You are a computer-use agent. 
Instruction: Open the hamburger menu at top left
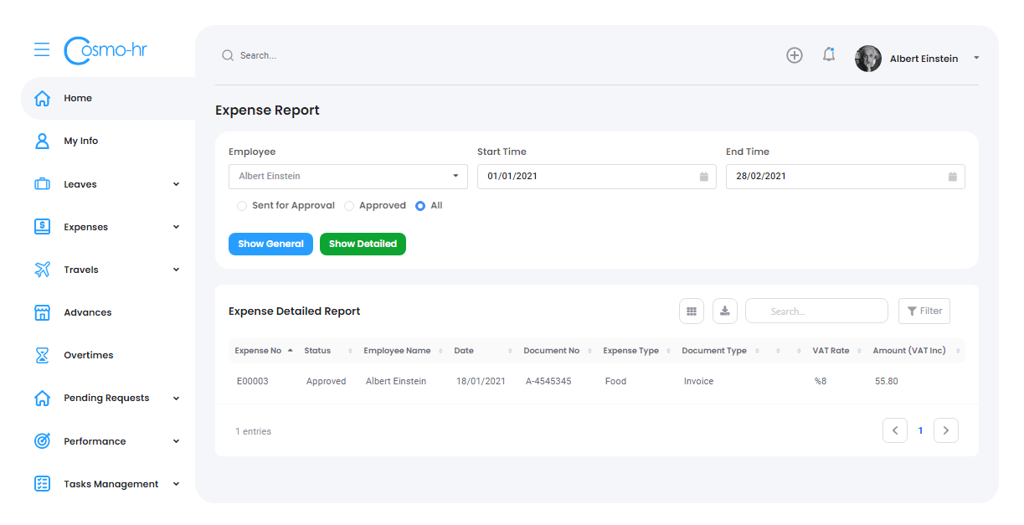42,49
